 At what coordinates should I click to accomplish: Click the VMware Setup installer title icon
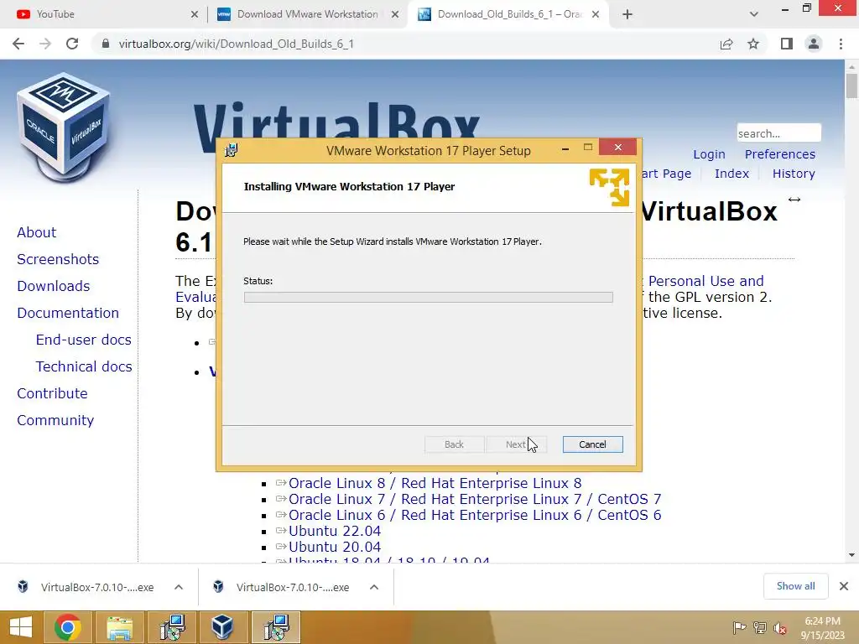[232, 150]
